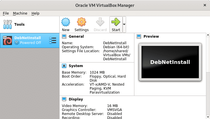The image size is (210, 119).
Task: Click the Powered Off status text
Action: coord(31,43)
